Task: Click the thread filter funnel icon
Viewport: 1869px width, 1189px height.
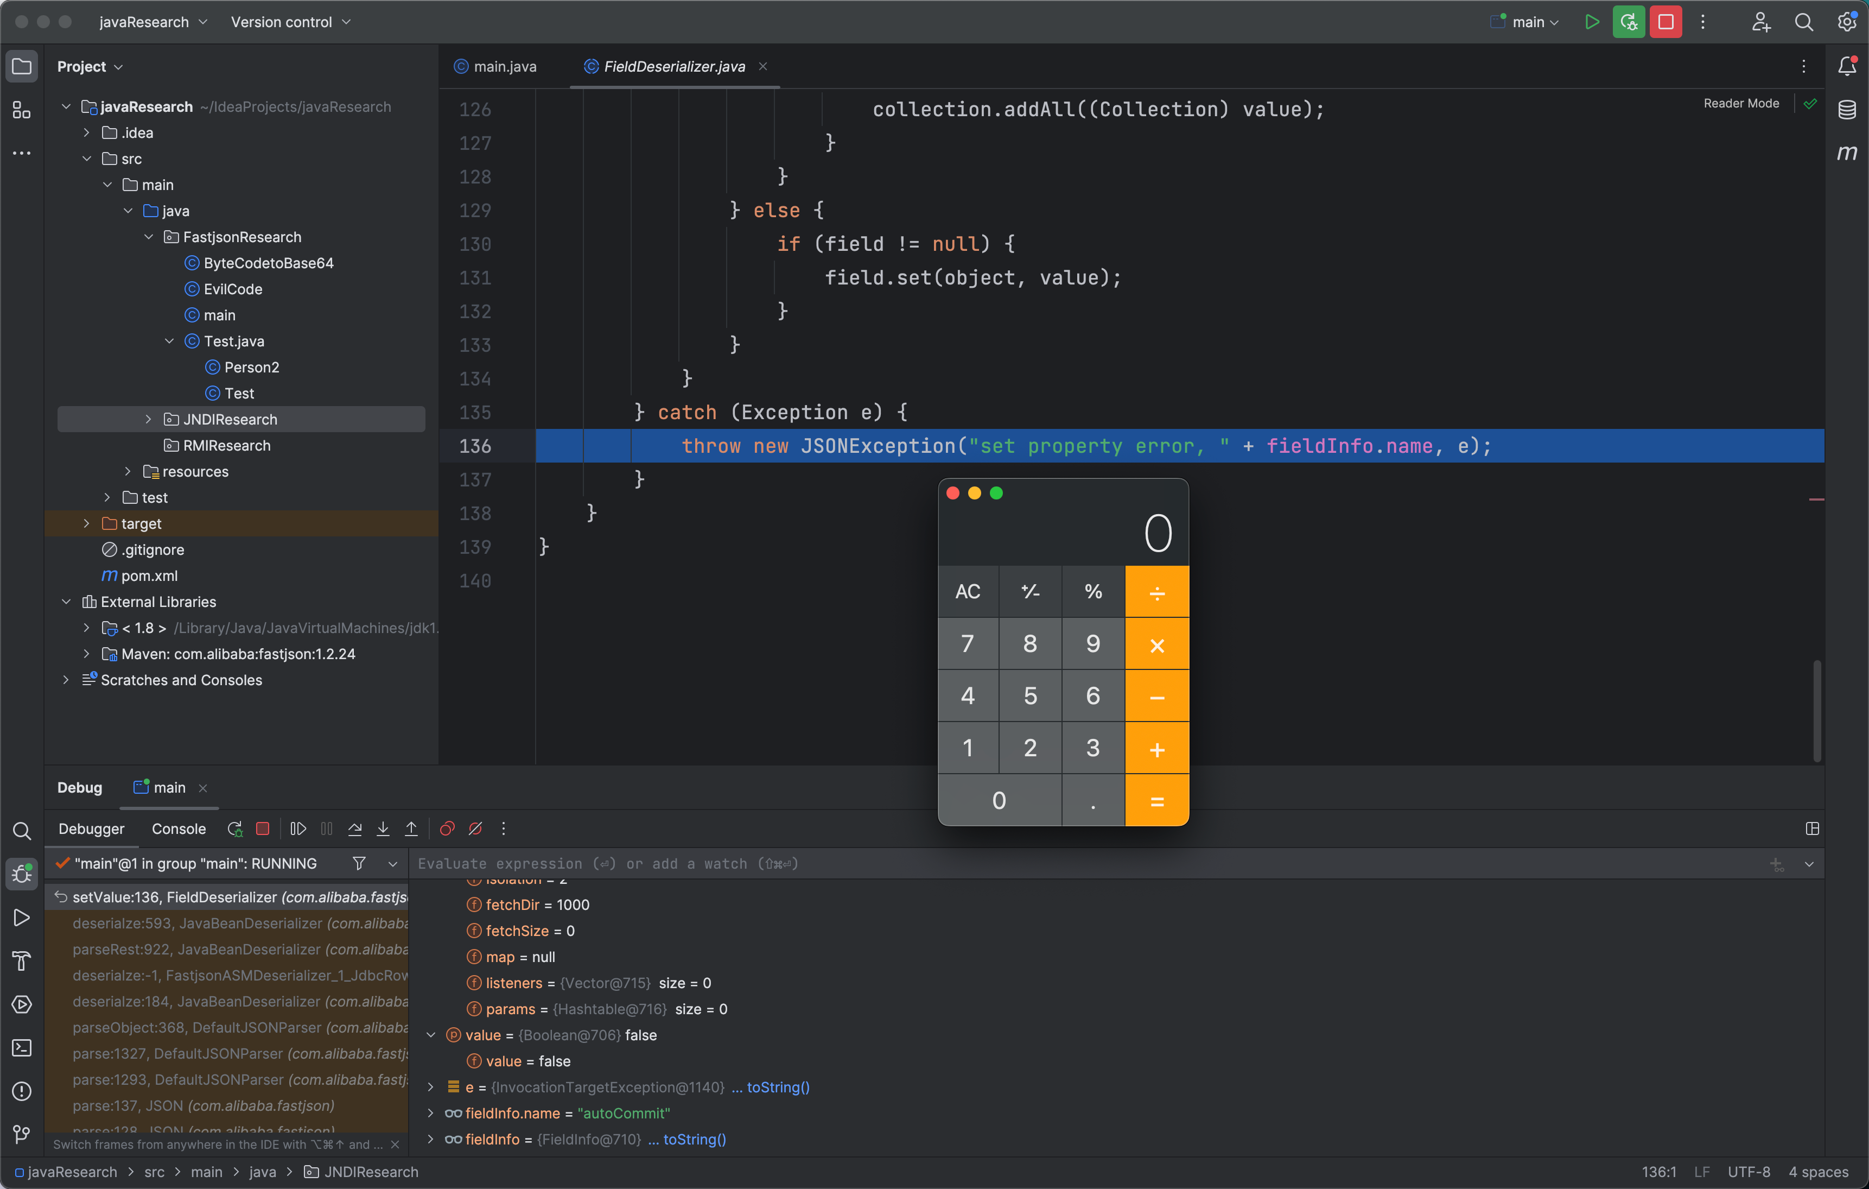Action: (359, 864)
